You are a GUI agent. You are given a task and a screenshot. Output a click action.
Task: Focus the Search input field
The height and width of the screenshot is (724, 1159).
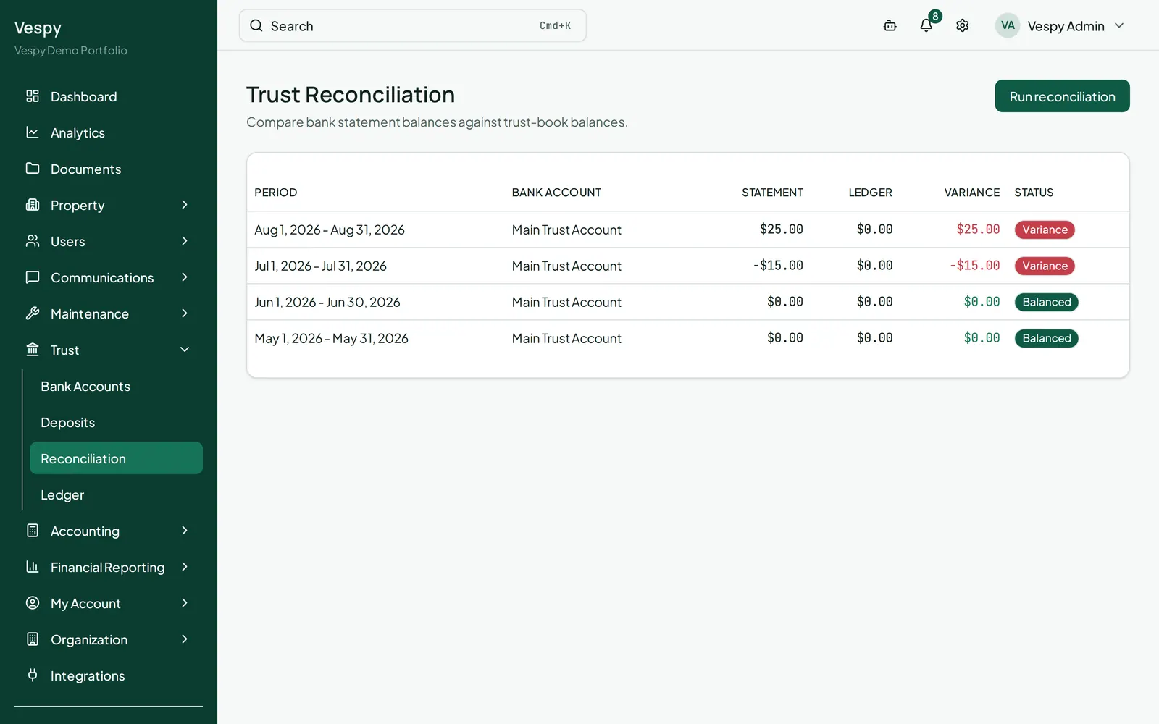[x=413, y=26]
